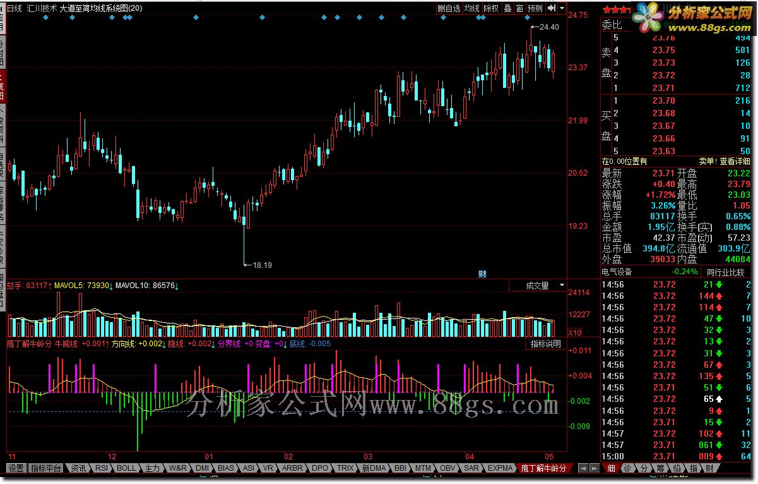758x484 pixels.
Task: Open the 设置 tab
Action: pyautogui.click(x=16, y=468)
